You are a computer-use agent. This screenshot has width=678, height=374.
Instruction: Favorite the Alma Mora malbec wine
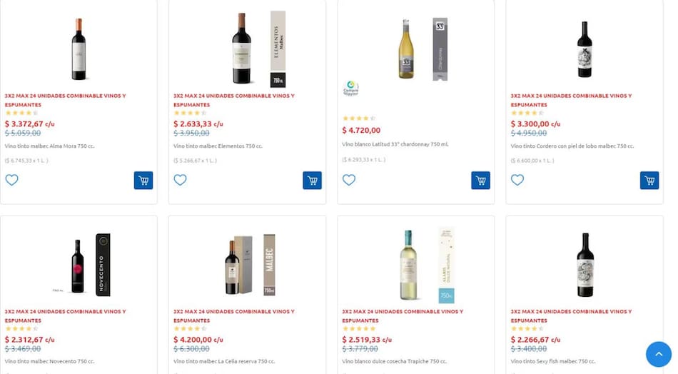point(11,180)
